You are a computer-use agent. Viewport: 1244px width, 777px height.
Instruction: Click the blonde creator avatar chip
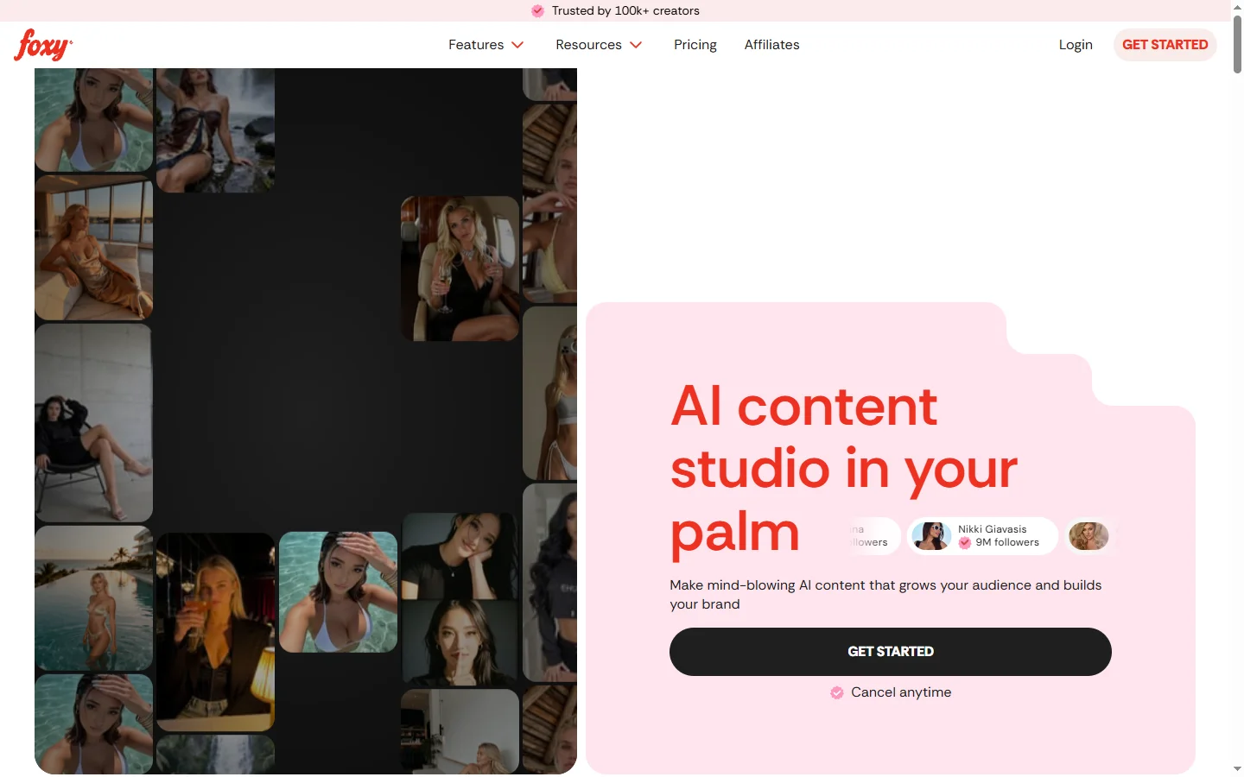pyautogui.click(x=1088, y=536)
